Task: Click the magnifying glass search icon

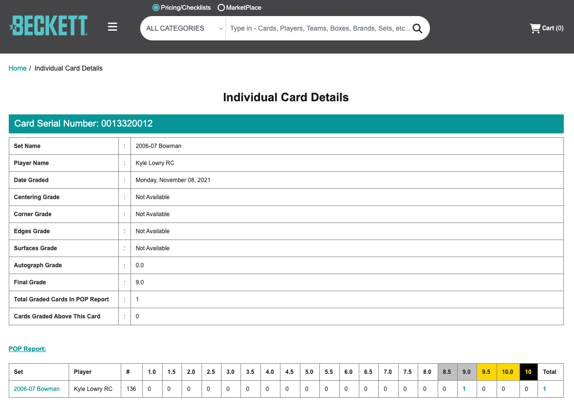Action: coord(417,28)
